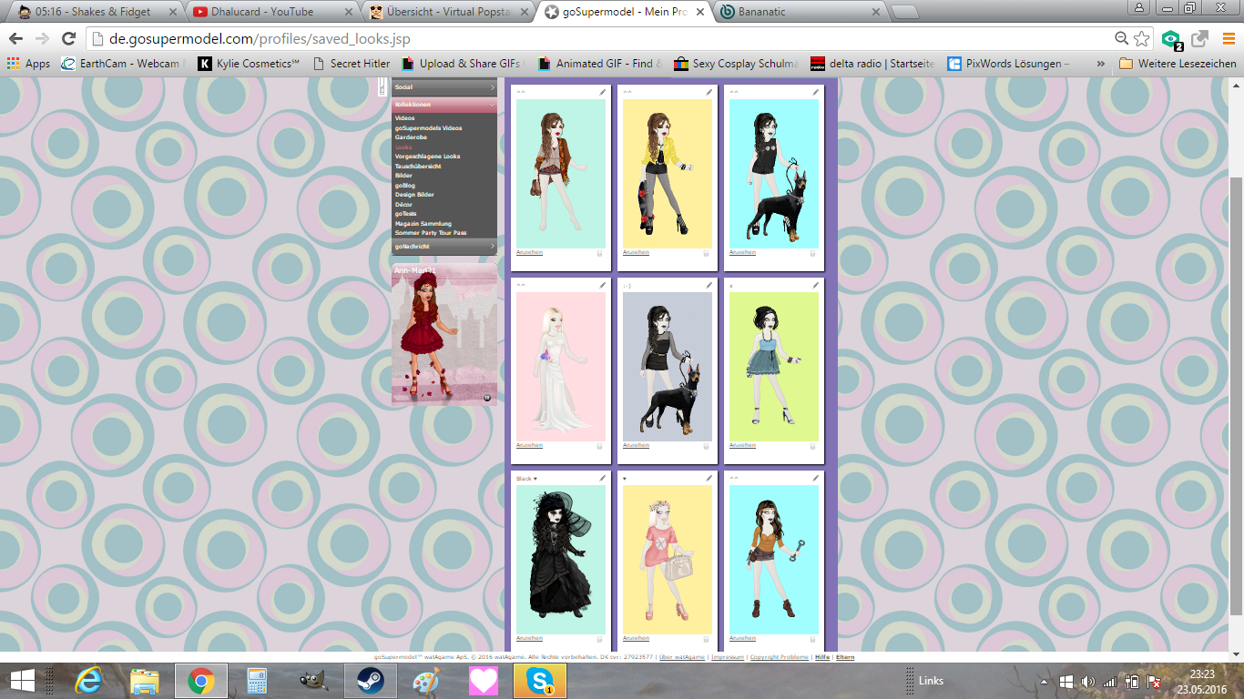
Task: Click the edit pencil on the first look
Action: pyautogui.click(x=602, y=93)
